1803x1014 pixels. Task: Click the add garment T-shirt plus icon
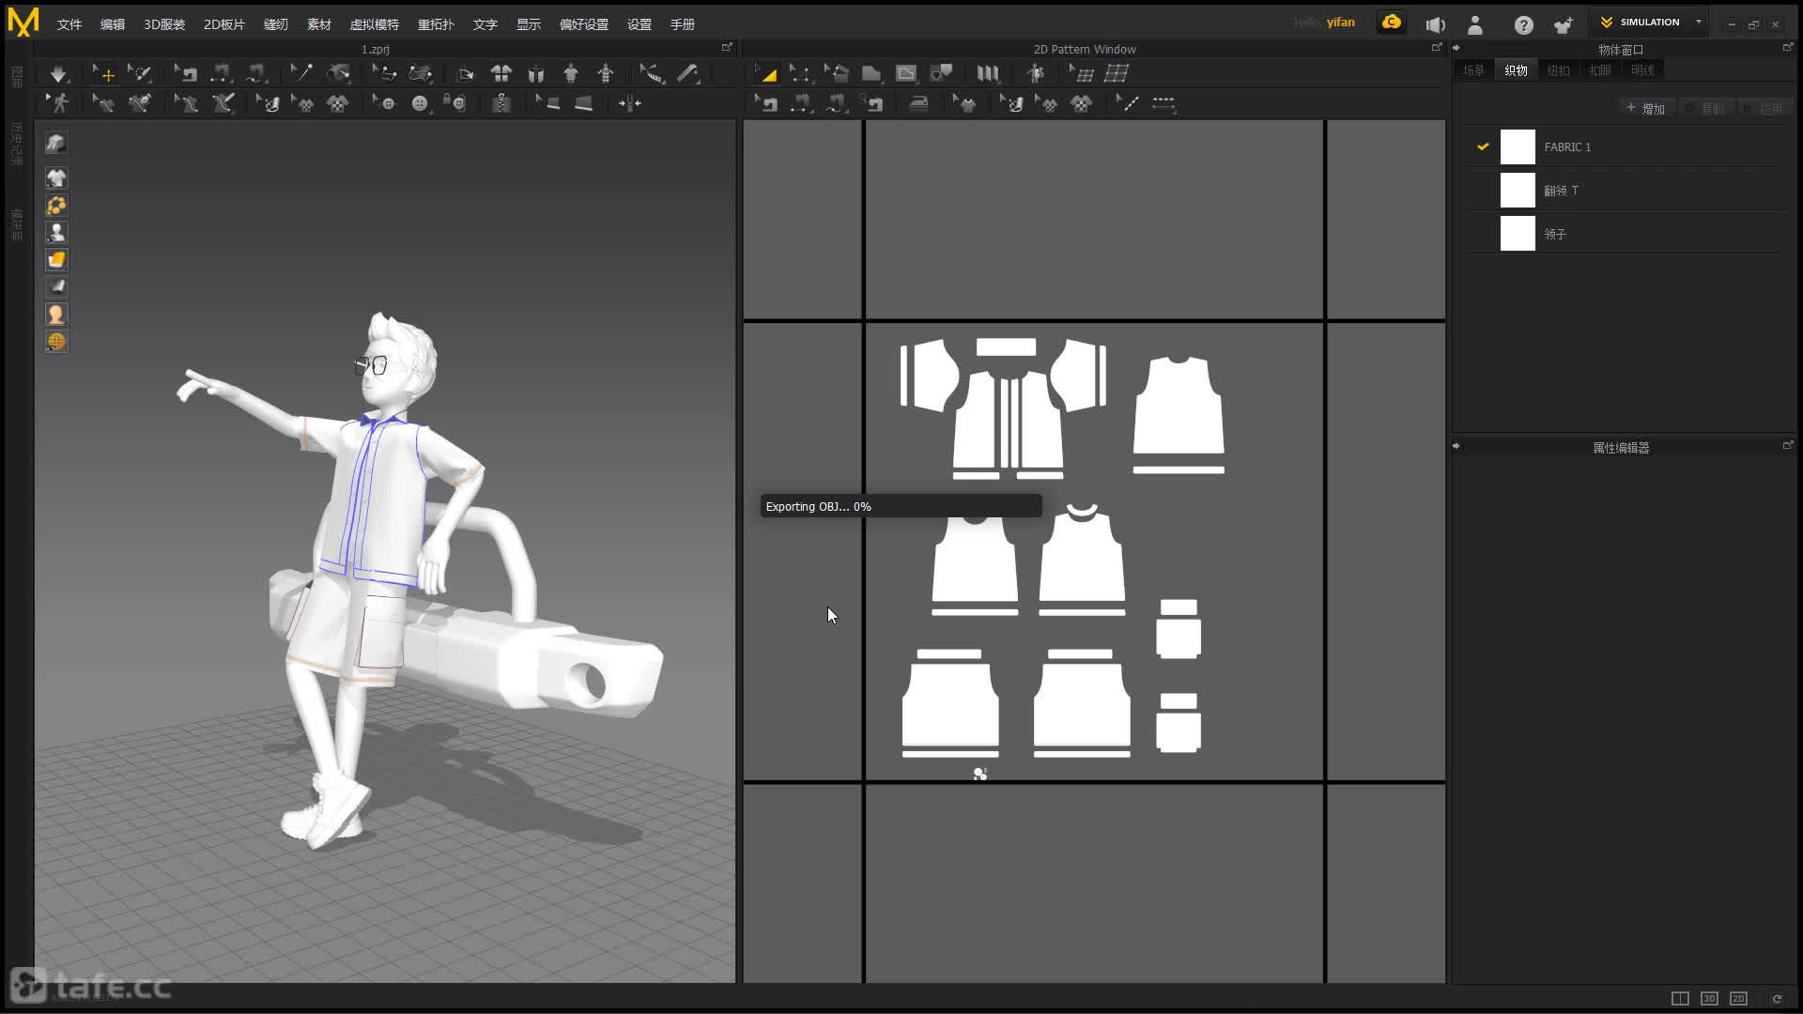[x=1563, y=25]
